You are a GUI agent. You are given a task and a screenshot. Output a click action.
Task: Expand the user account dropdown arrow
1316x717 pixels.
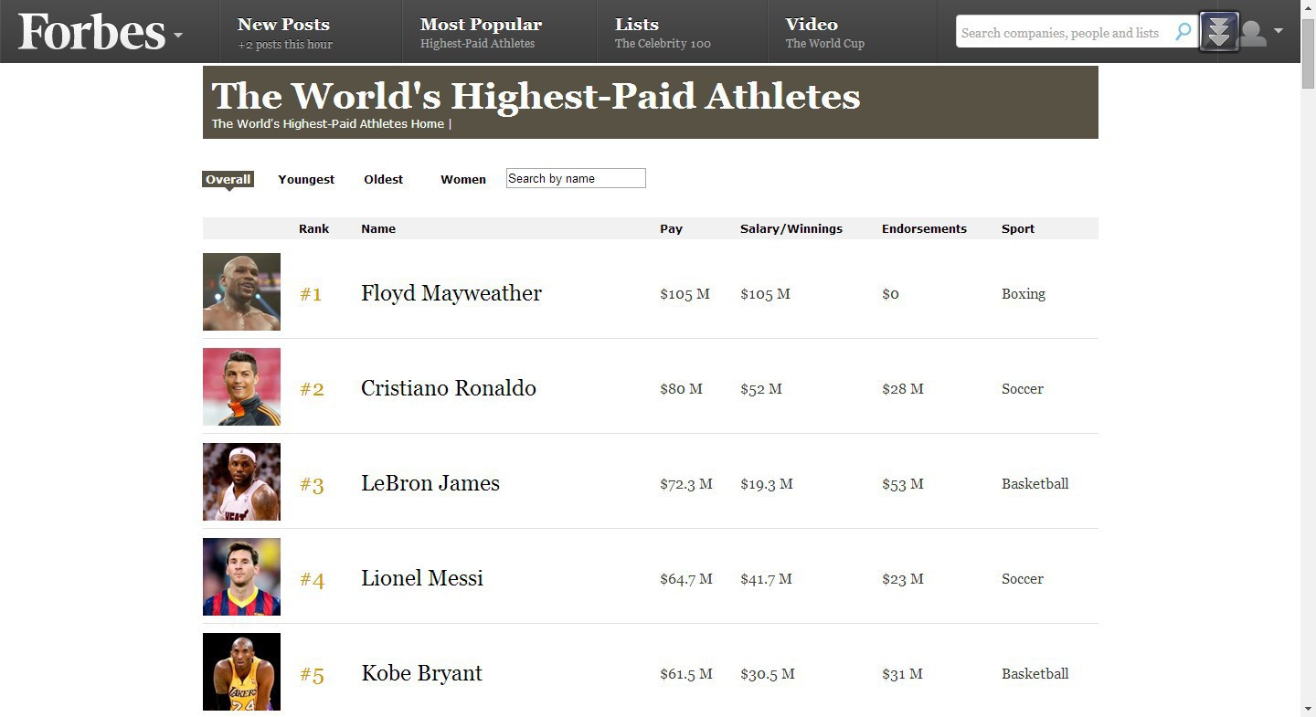tap(1279, 31)
